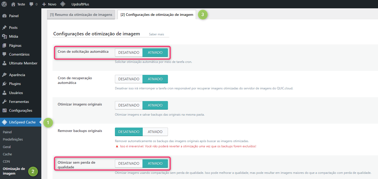378x179 pixels.
Task: Click the Aparência paintbrush icon
Action: point(4,75)
